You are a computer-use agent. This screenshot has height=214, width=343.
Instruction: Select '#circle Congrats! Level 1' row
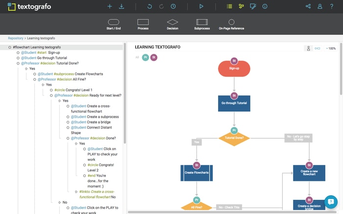pyautogui.click(x=73, y=90)
